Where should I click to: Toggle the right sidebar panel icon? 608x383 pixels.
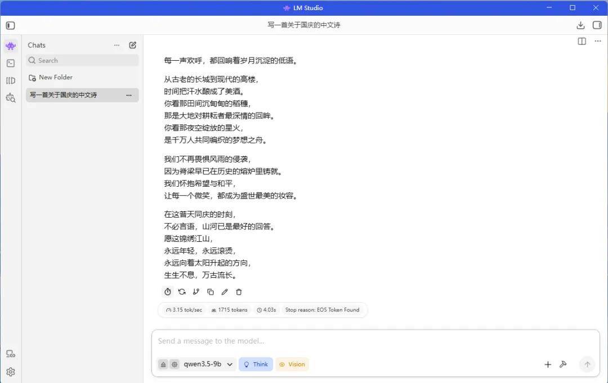[597, 25]
